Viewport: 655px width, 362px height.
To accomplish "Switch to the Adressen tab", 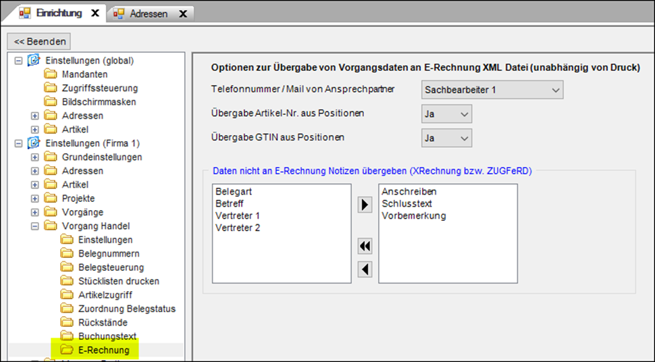I will coord(149,14).
